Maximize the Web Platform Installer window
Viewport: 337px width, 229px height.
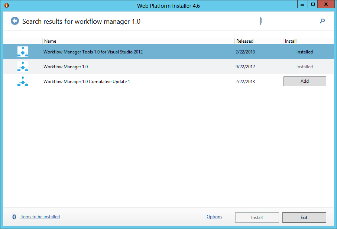[x=312, y=4]
